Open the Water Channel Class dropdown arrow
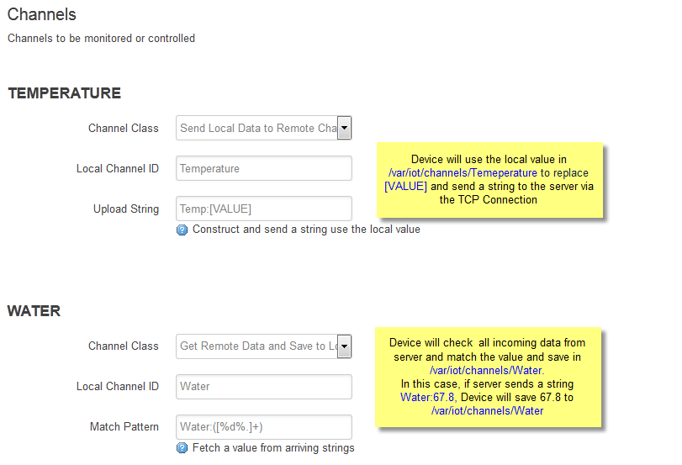Viewport: 682px width, 465px height. [345, 346]
